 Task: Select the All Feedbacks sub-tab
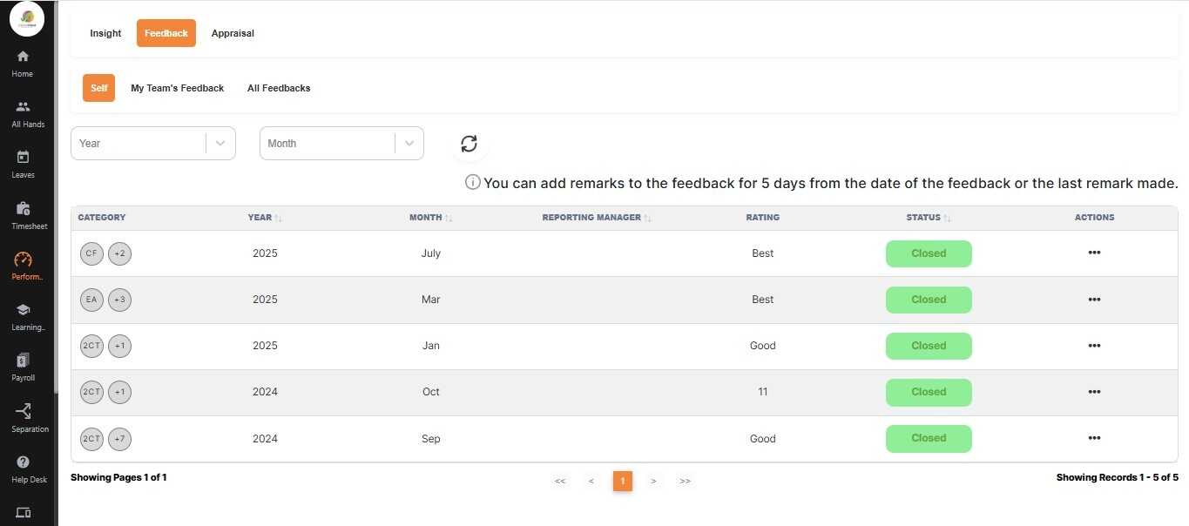[279, 88]
